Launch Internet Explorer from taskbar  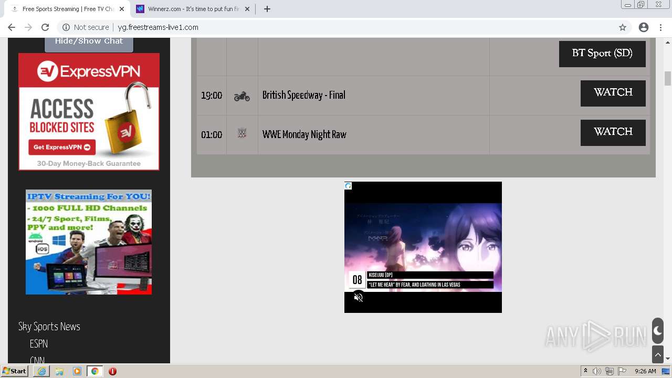41,371
